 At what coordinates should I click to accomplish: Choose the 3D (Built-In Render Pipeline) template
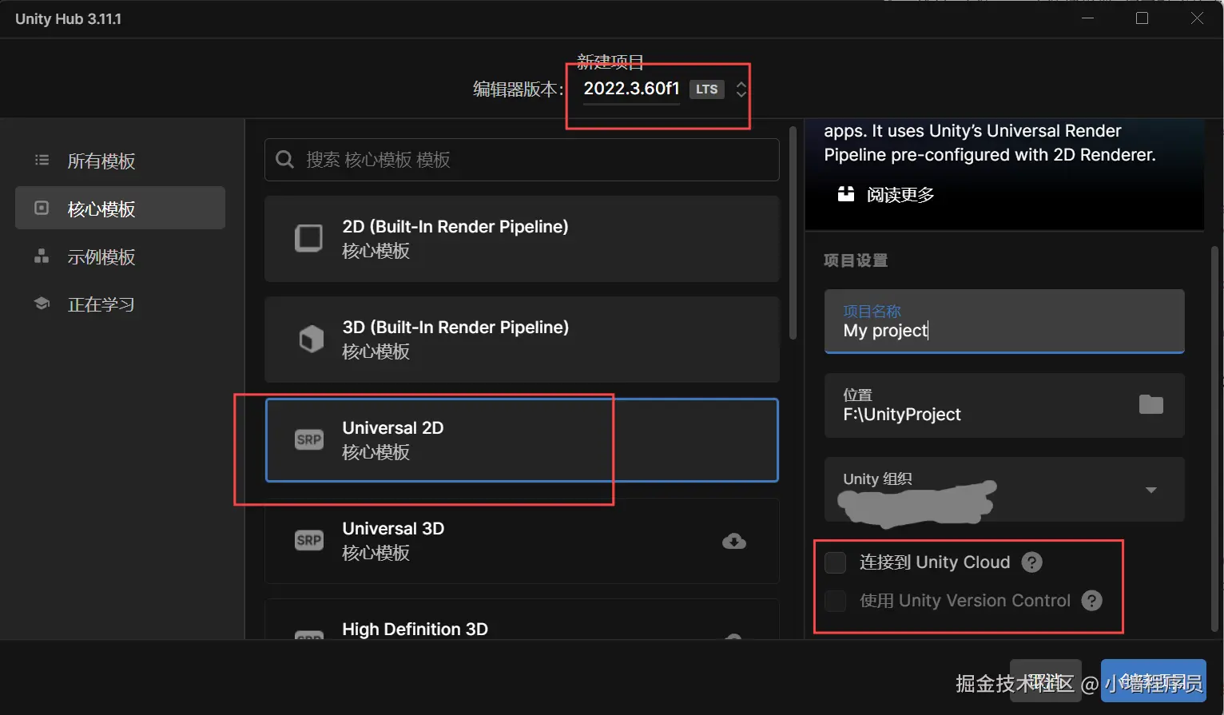522,340
